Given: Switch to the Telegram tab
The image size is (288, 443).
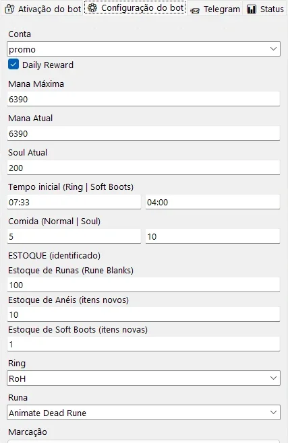Looking at the screenshot, I should 215,9.
